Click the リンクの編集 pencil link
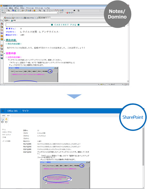 coord(7,141)
